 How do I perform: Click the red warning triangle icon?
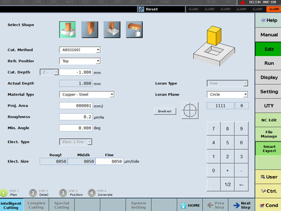click(x=243, y=2)
